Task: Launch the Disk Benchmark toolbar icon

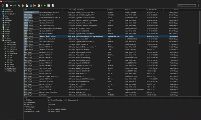Action: (11, 5)
